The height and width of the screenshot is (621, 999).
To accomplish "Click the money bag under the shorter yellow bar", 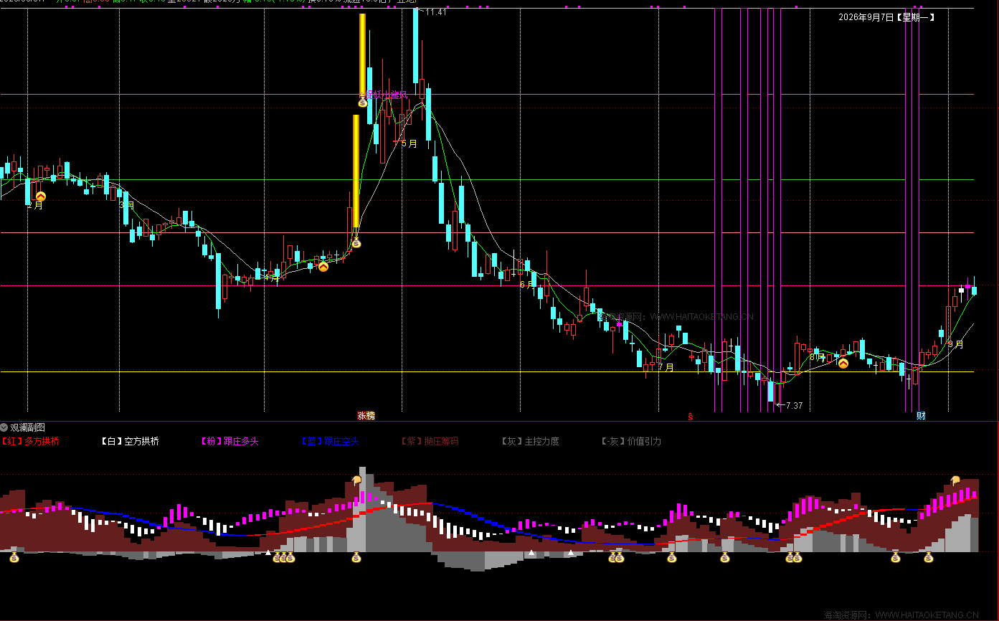I will (356, 243).
